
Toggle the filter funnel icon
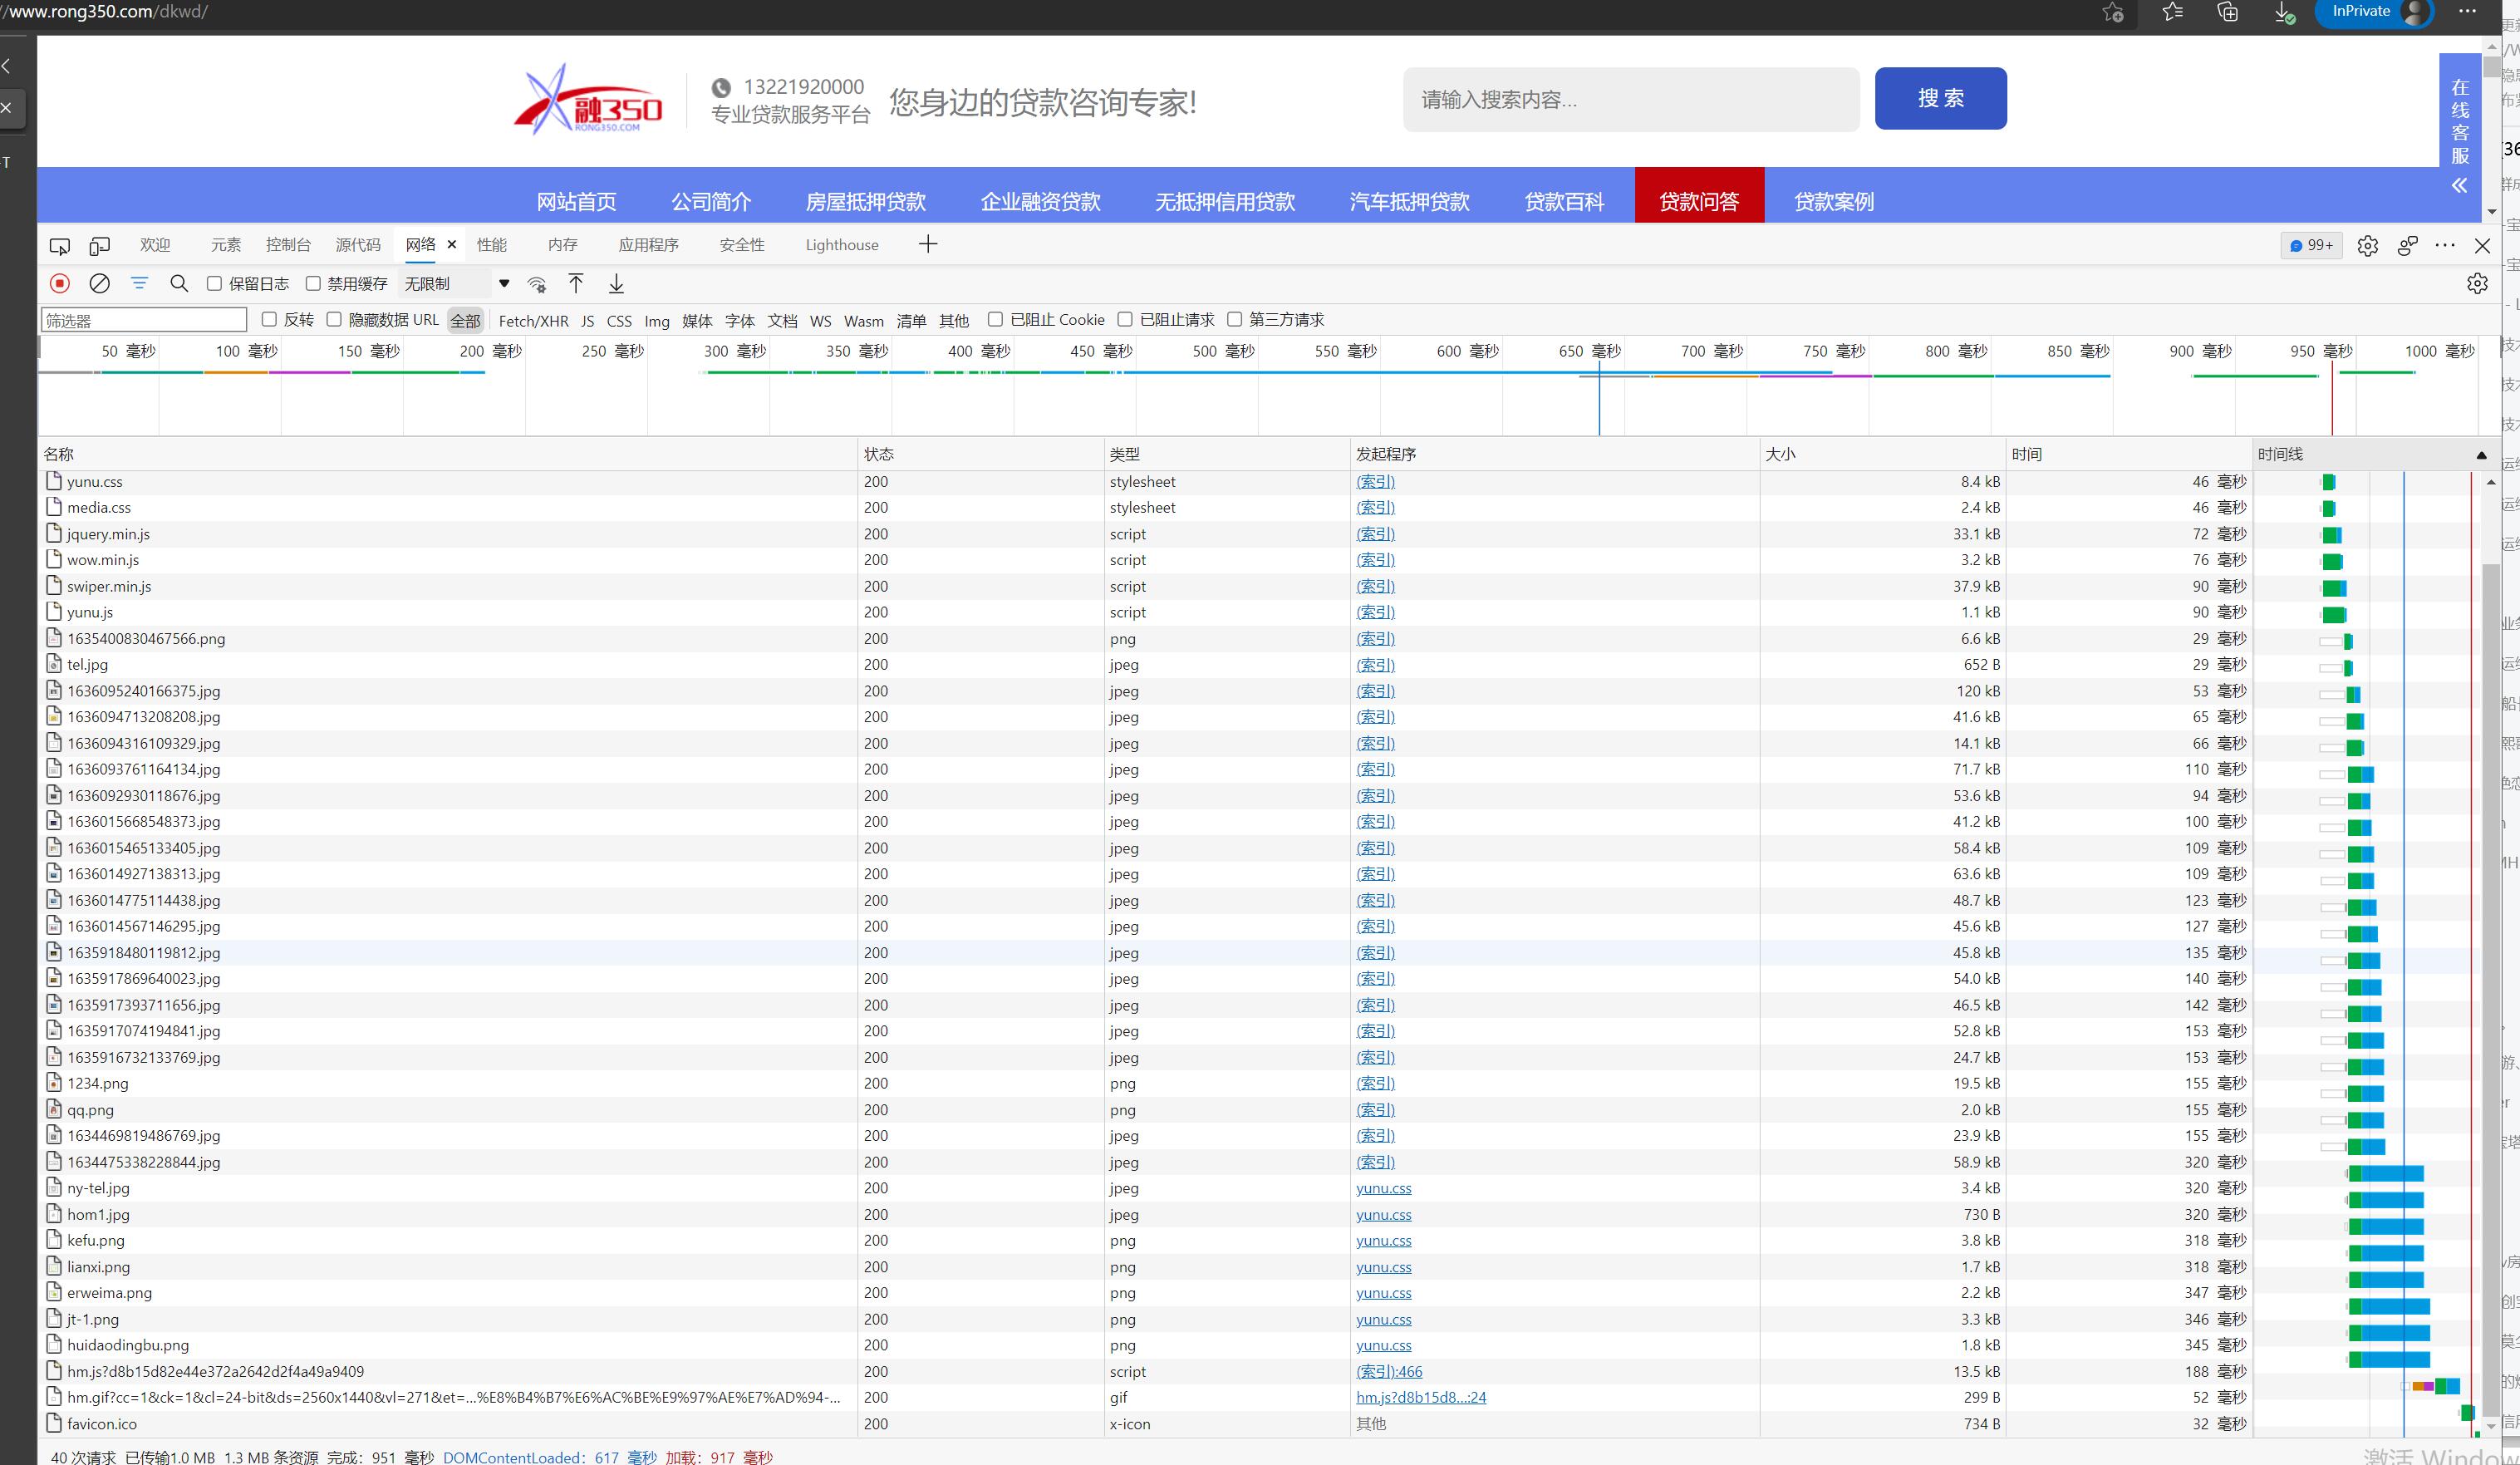click(139, 284)
